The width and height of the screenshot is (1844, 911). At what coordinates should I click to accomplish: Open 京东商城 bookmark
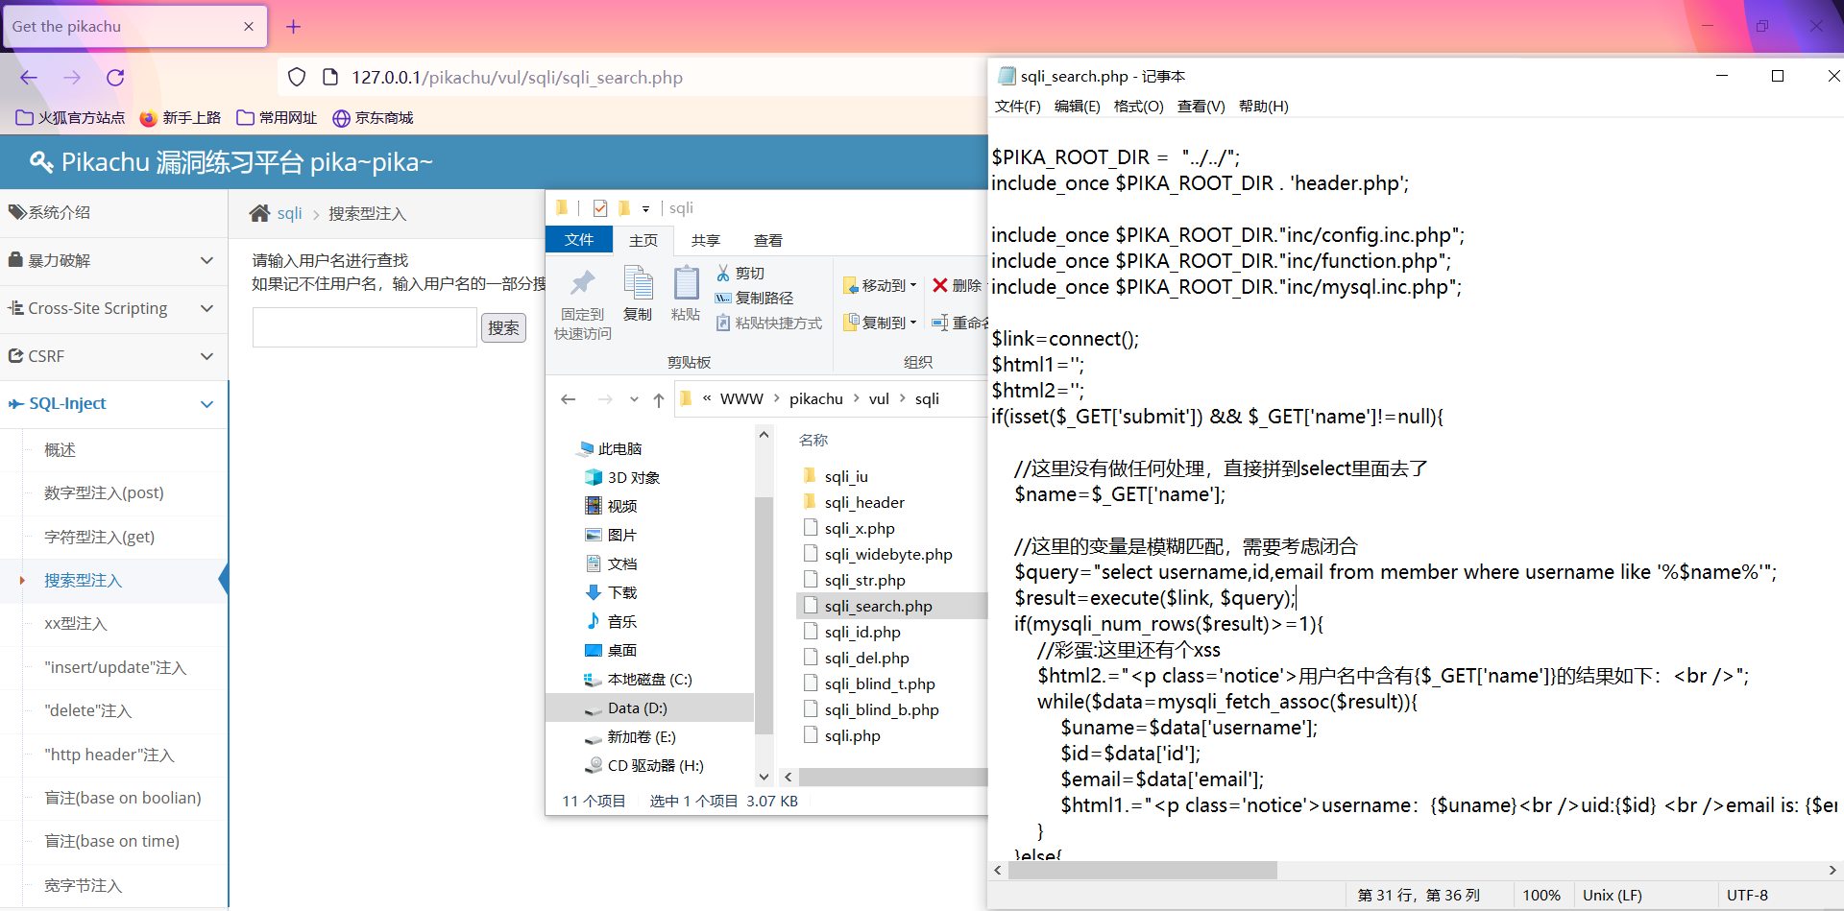[373, 117]
